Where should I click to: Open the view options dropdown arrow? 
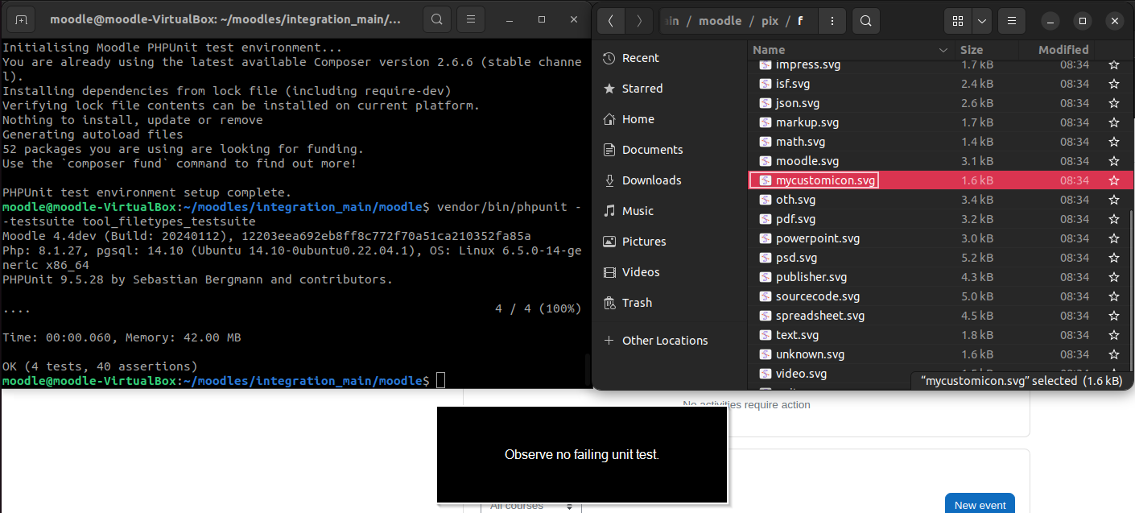(982, 21)
